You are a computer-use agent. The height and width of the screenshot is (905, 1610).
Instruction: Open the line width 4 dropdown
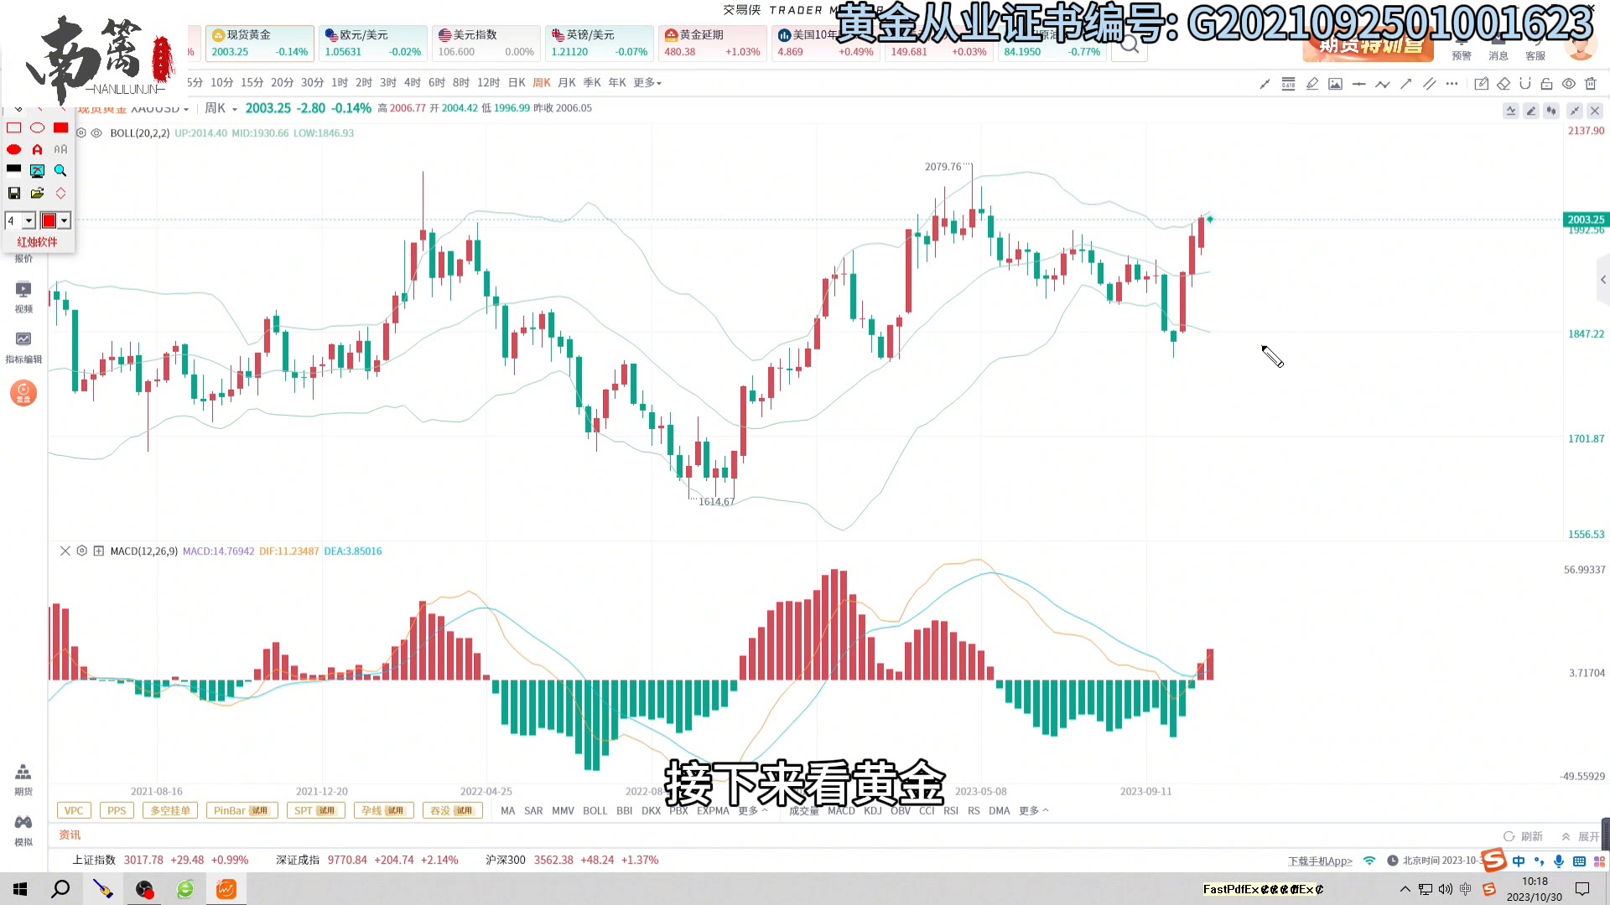[29, 221]
